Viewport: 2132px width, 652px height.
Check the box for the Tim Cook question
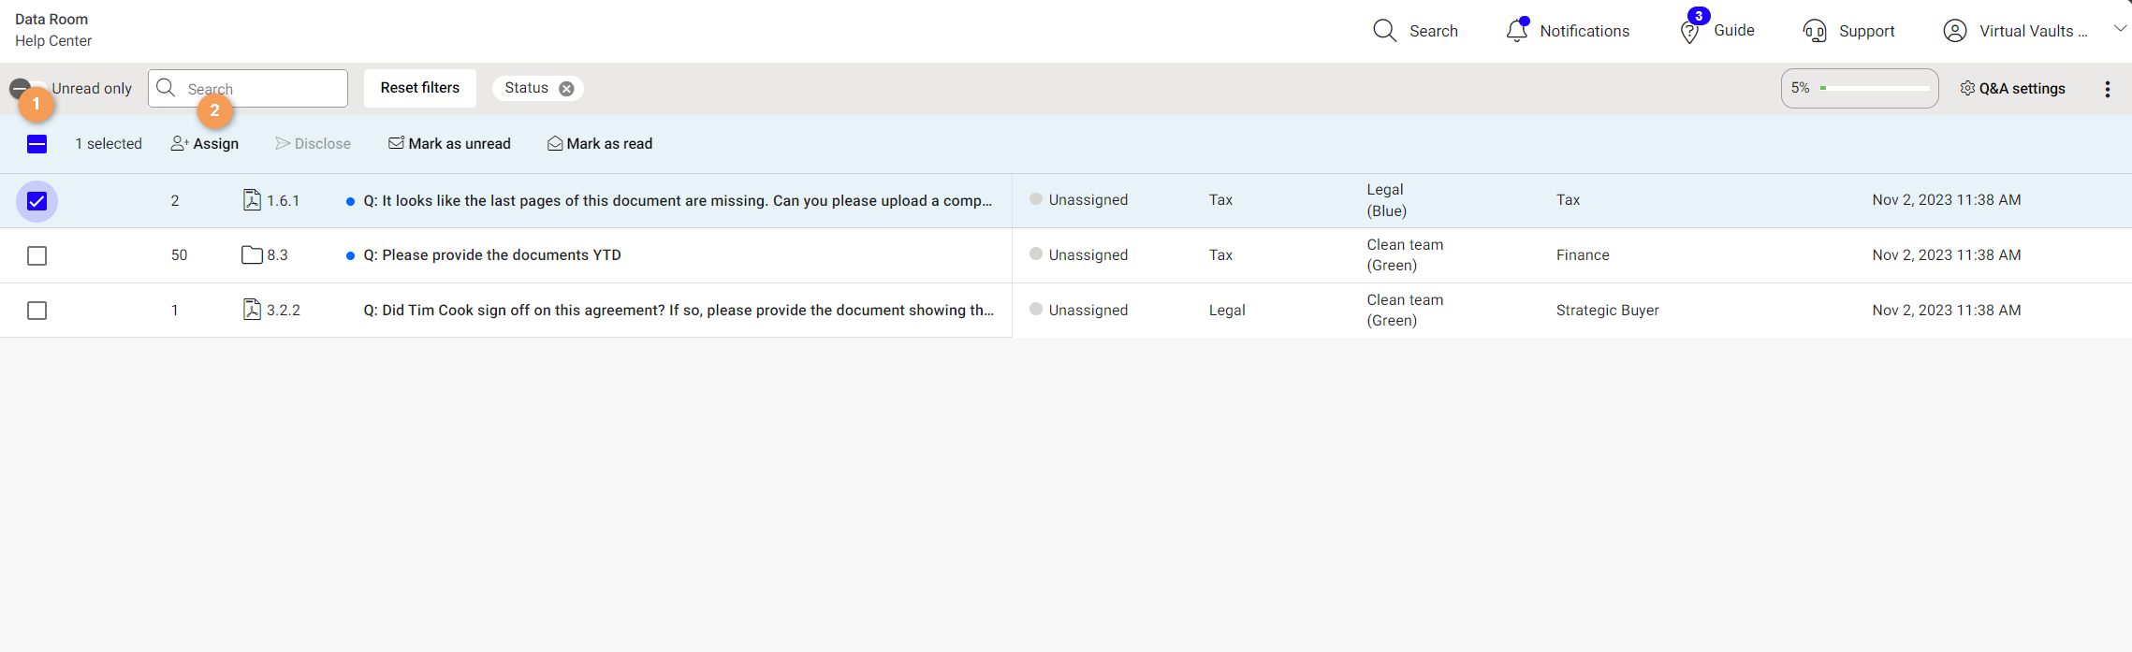tap(37, 311)
